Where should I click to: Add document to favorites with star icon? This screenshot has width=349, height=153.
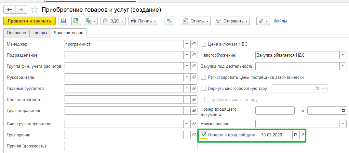(x=34, y=10)
